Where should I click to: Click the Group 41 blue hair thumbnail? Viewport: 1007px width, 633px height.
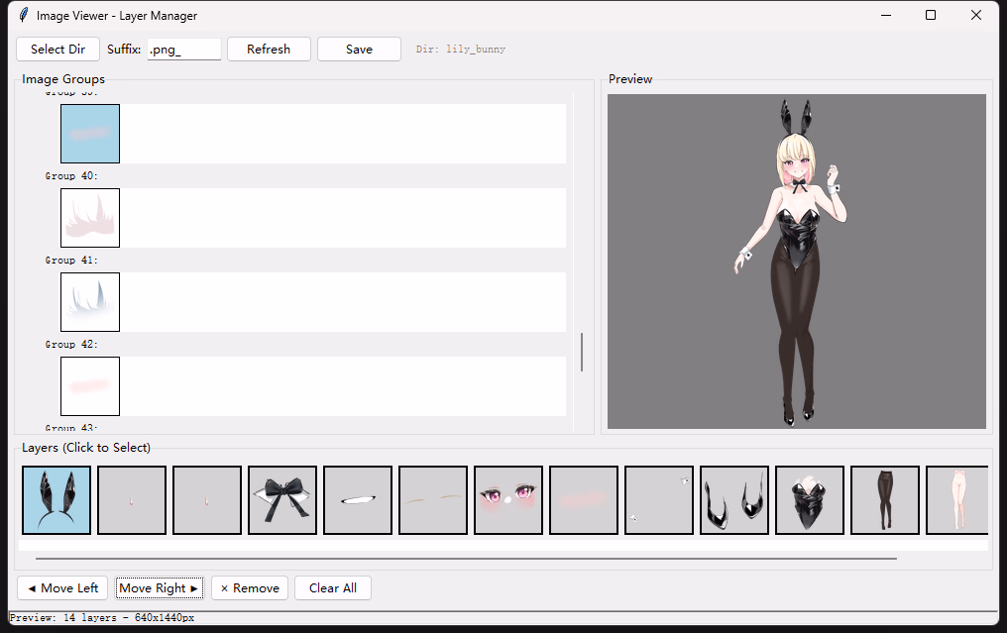point(90,302)
